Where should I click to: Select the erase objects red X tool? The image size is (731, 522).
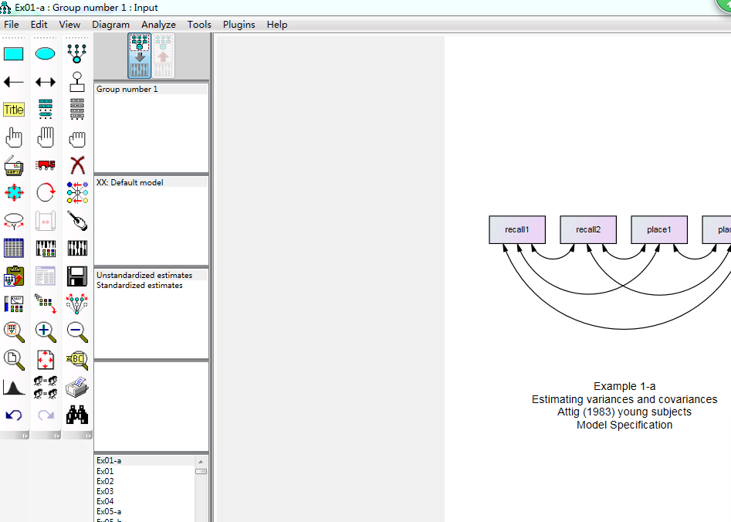point(77,165)
